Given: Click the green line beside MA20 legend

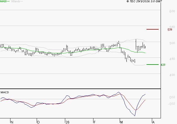Looking at the screenshot, I should [x=8, y=1].
